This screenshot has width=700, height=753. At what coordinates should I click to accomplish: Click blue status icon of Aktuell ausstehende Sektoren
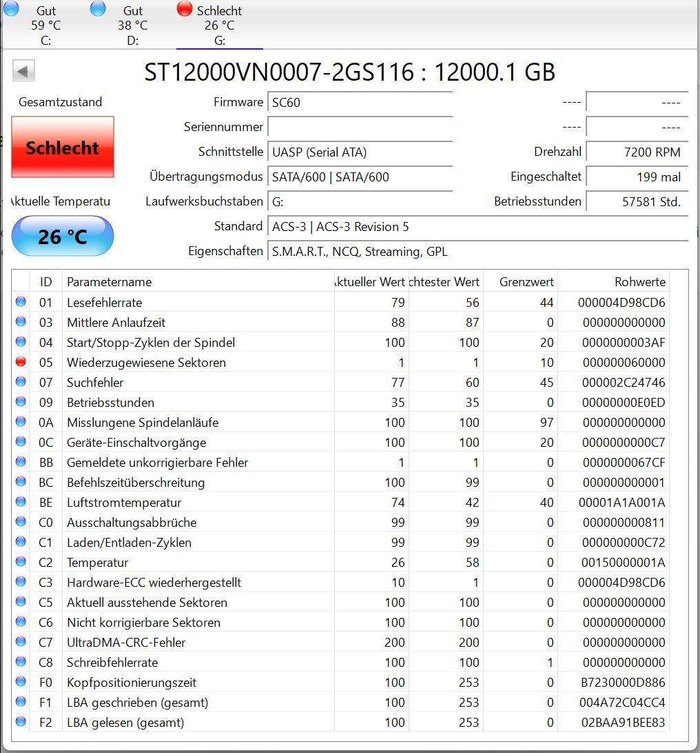21,602
